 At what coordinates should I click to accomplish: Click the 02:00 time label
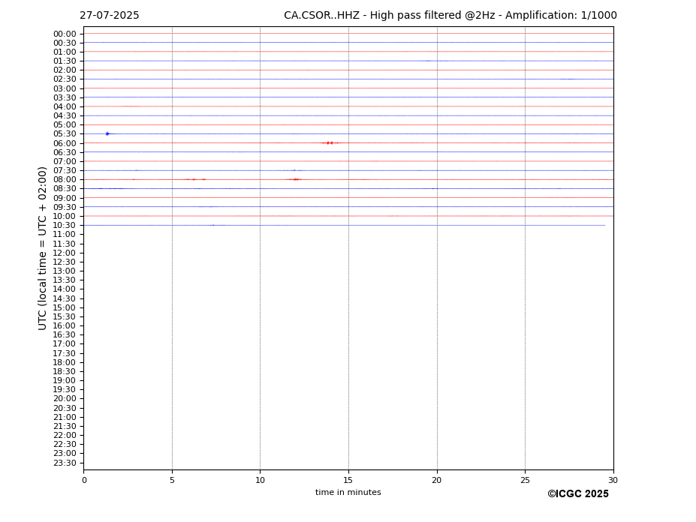tap(65, 70)
